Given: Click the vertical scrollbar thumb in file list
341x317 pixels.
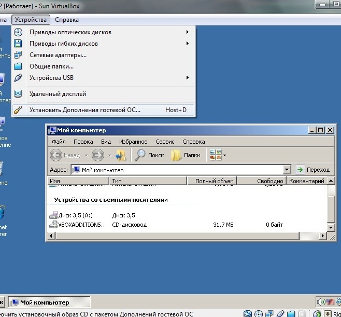Looking at the screenshot, I should pos(331,209).
